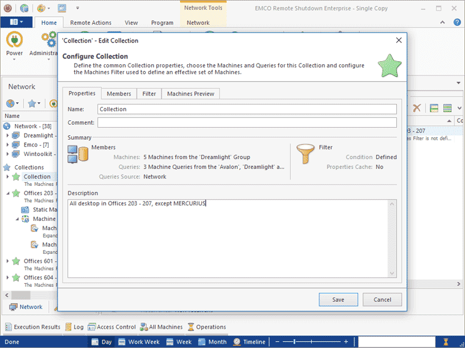Open the Access Control panel

112,327
